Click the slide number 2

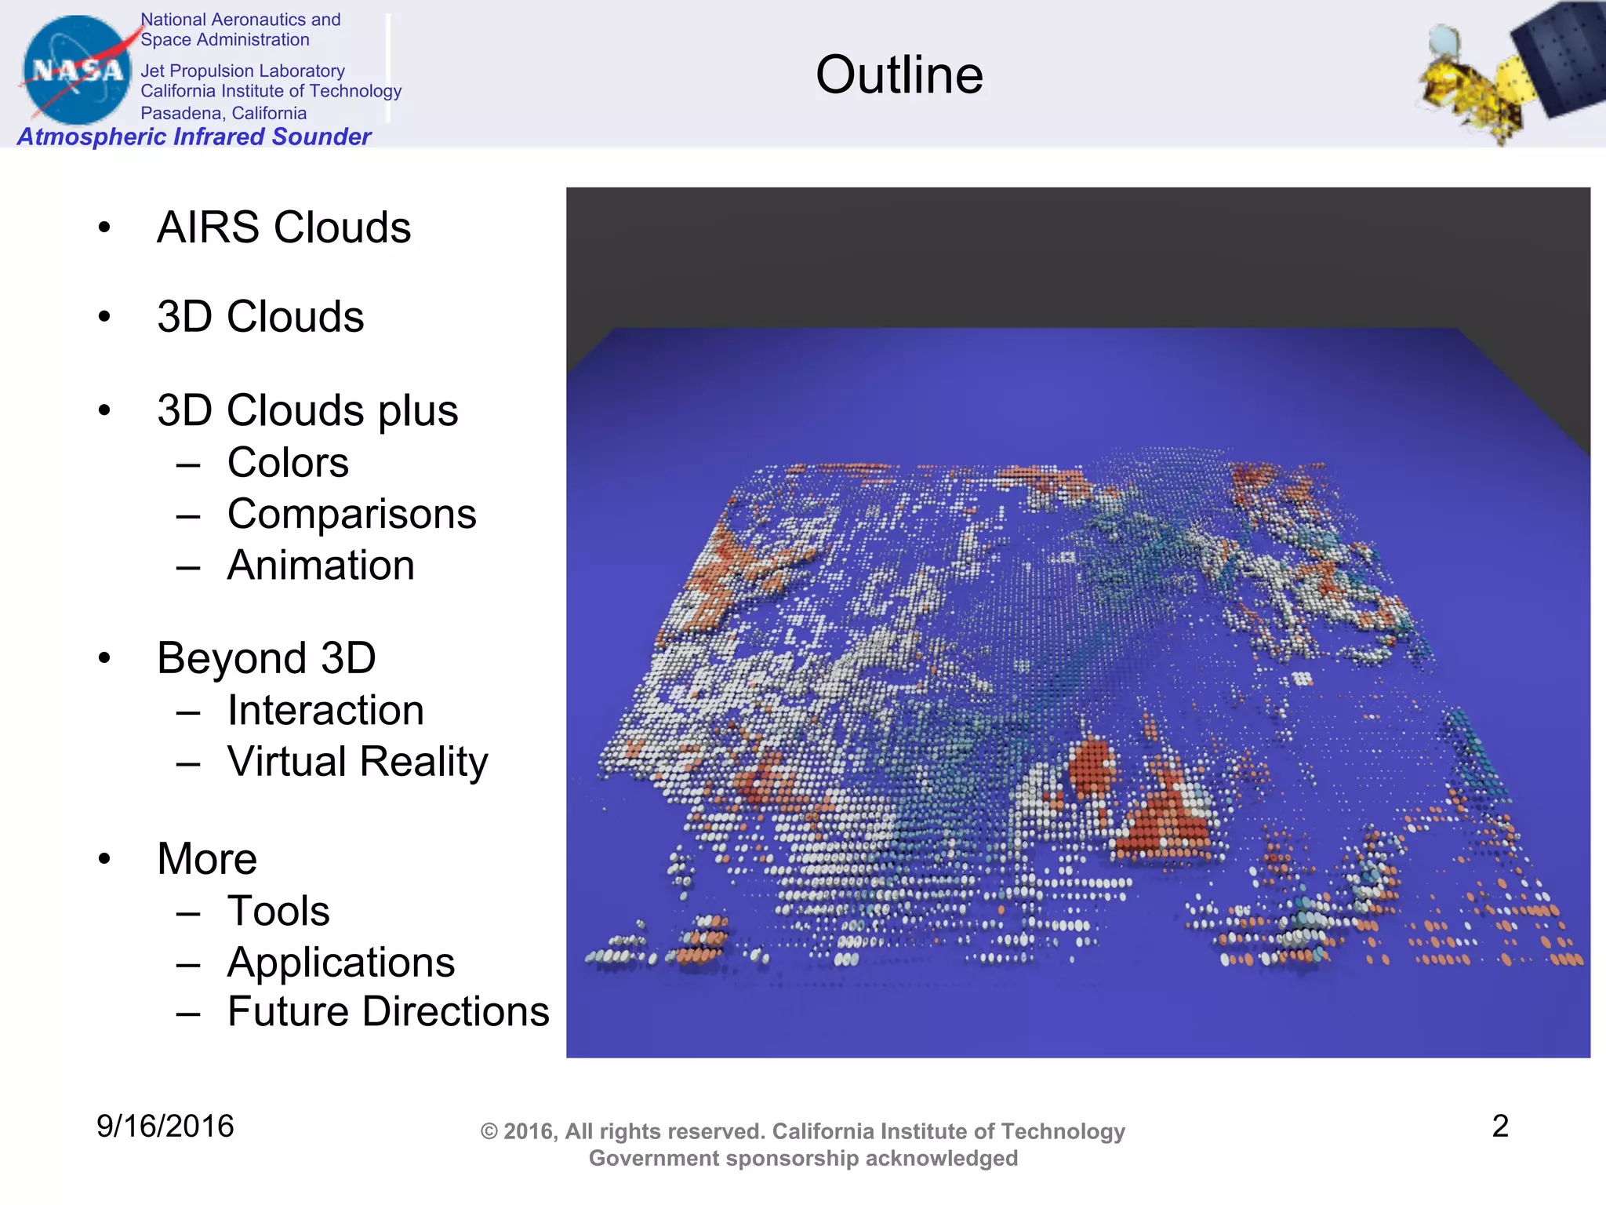1499,1127
